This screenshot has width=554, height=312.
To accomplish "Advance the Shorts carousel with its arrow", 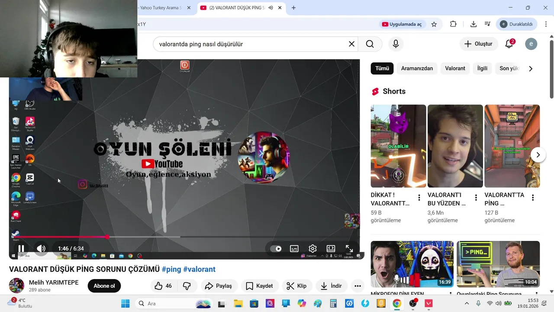I will (x=538, y=155).
